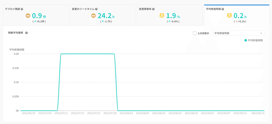Select the 平均修復時間 metric tab

tap(237, 15)
